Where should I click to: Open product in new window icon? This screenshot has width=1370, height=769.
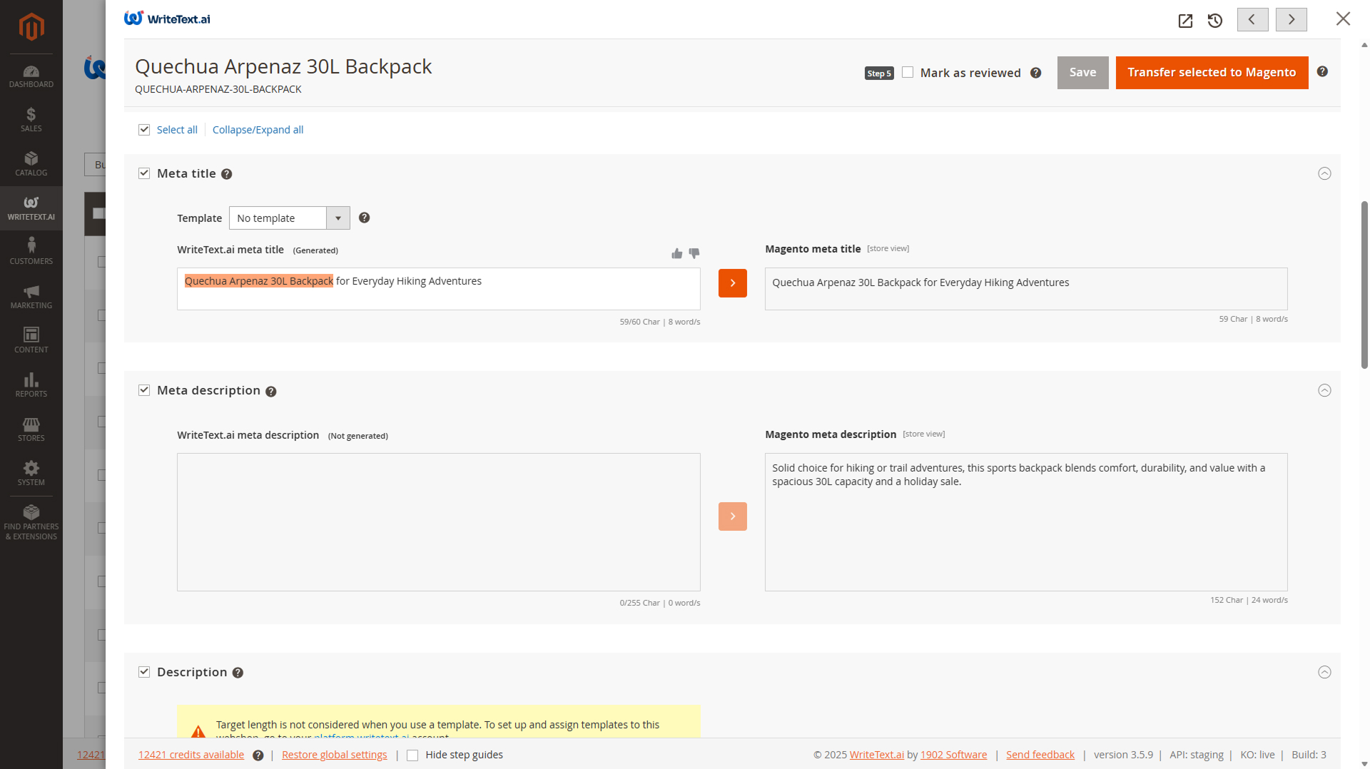[1185, 21]
